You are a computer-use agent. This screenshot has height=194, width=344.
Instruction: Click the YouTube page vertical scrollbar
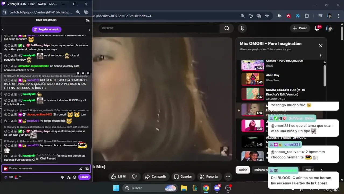(x=342, y=33)
